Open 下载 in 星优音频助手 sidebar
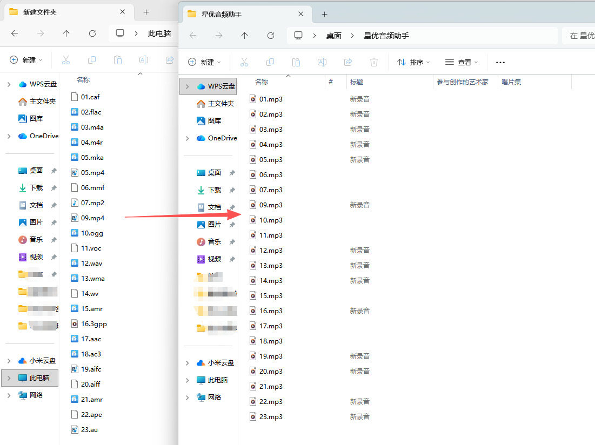Image resolution: width=595 pixels, height=445 pixels. (x=215, y=190)
